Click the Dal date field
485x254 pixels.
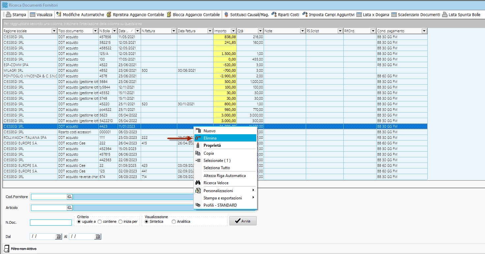[43, 237]
